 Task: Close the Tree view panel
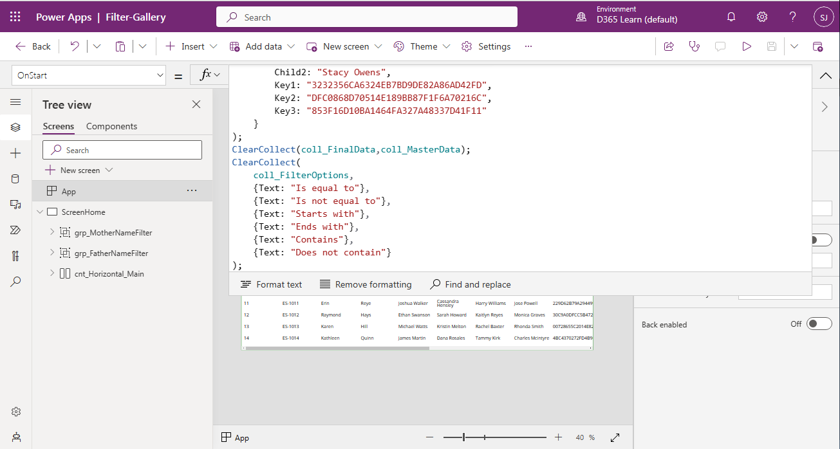[196, 104]
